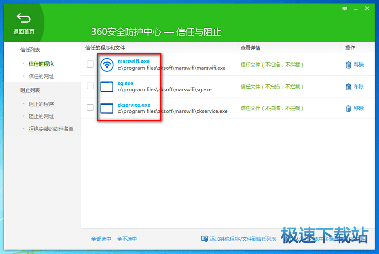The image size is (379, 254).
Task: Click the trust details text for zkservice.exe
Action: [272, 108]
